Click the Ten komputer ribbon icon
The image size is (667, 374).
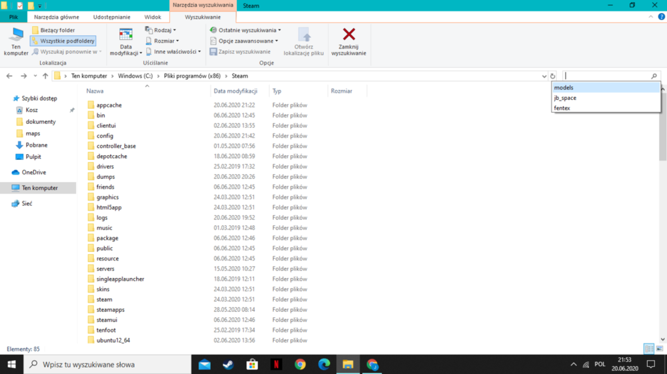coord(16,41)
